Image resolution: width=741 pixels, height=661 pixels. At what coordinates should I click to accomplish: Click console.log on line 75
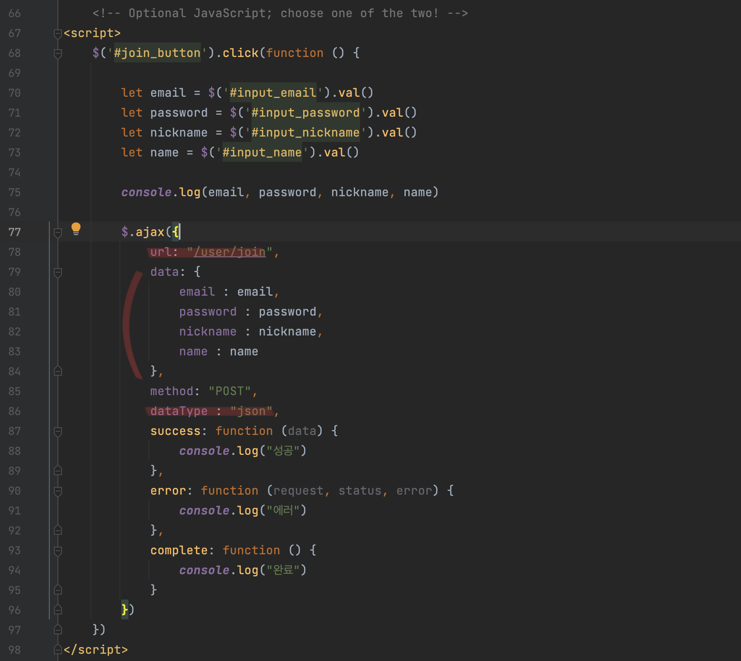[x=161, y=192]
